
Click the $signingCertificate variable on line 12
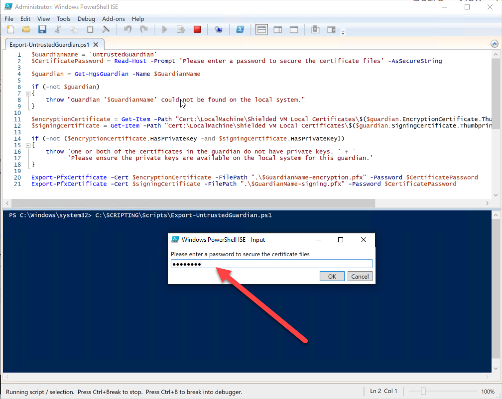[65, 126]
